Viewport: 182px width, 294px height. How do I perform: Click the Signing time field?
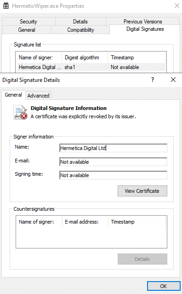click(113, 175)
